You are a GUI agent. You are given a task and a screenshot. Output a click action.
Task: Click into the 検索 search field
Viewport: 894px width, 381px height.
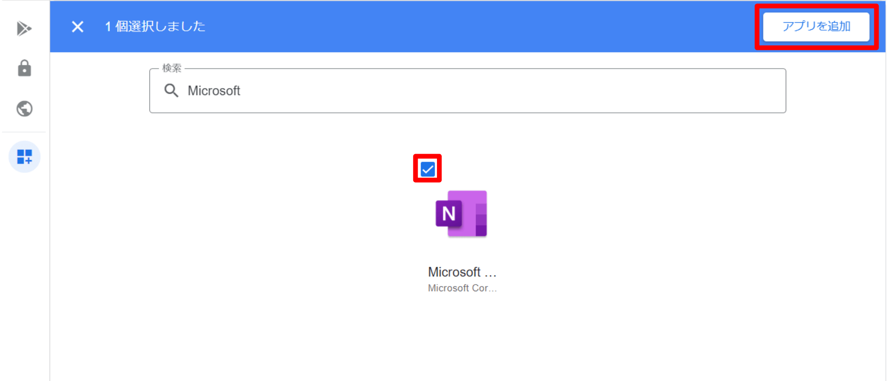468,91
